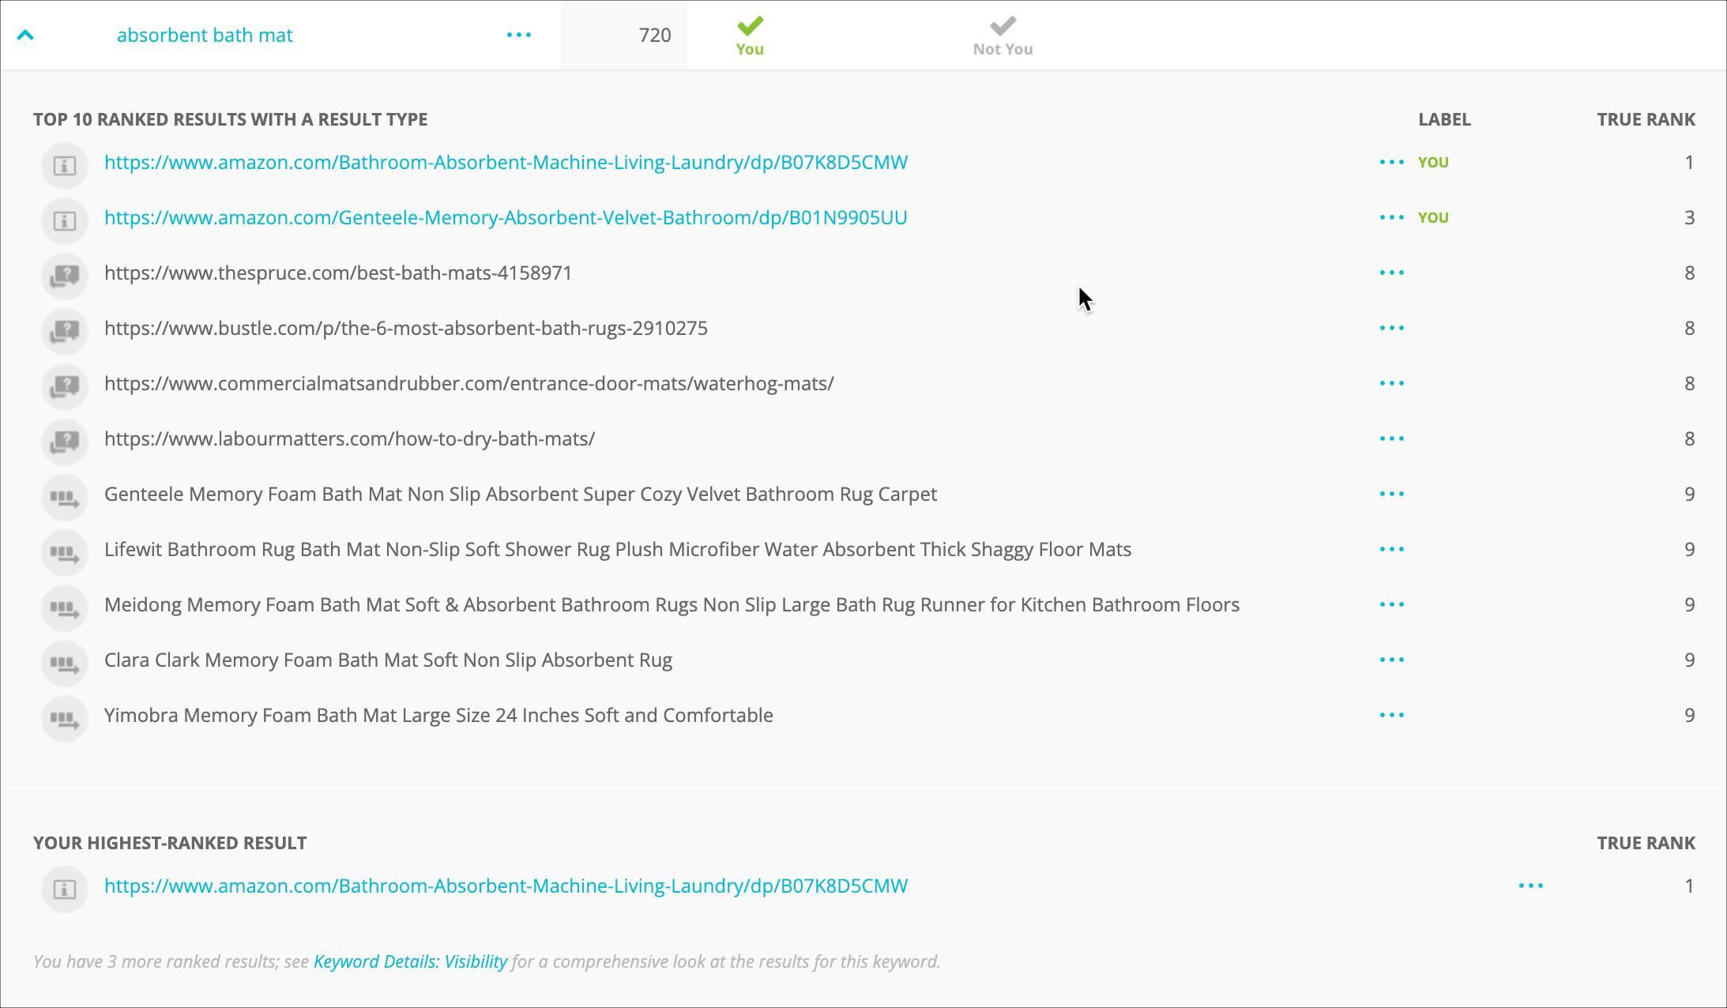This screenshot has width=1727, height=1008.
Task: Click the carousel icon beside Genteele Memory Foam result
Action: [x=64, y=497]
